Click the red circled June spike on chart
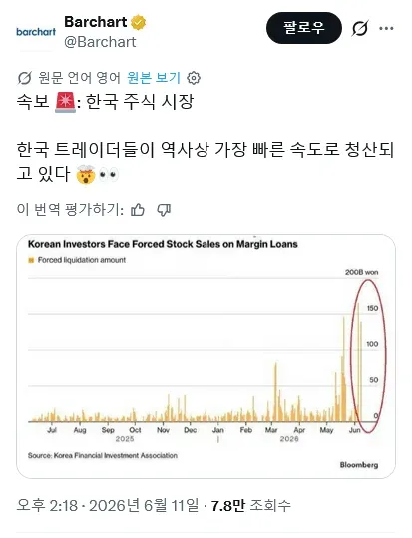 tap(368, 356)
